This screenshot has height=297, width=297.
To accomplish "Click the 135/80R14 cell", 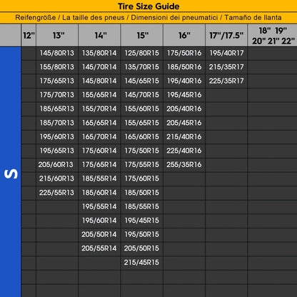I will pos(99,53).
